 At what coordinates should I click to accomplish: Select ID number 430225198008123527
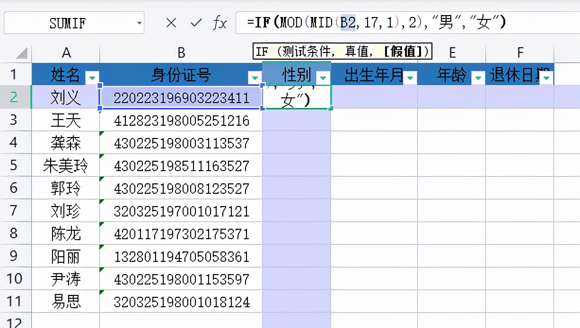[181, 188]
